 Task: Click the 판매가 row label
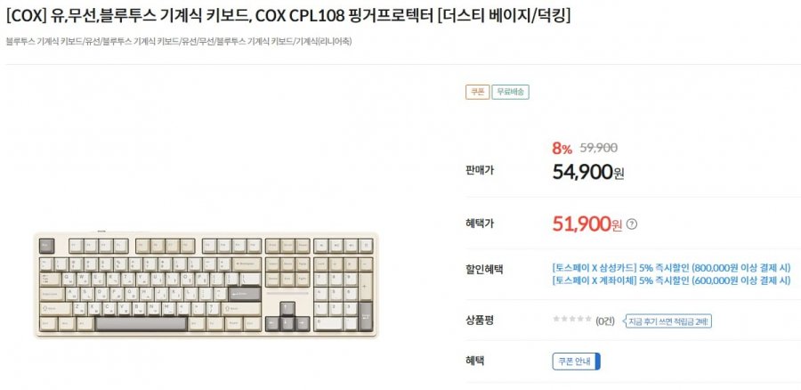pyautogui.click(x=479, y=169)
